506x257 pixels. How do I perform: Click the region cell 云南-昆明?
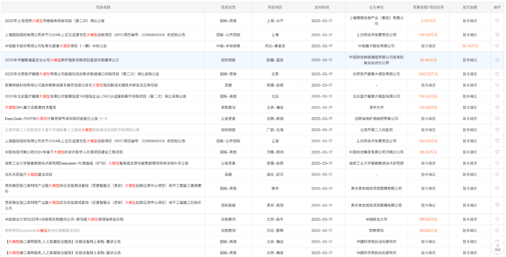pos(275,118)
